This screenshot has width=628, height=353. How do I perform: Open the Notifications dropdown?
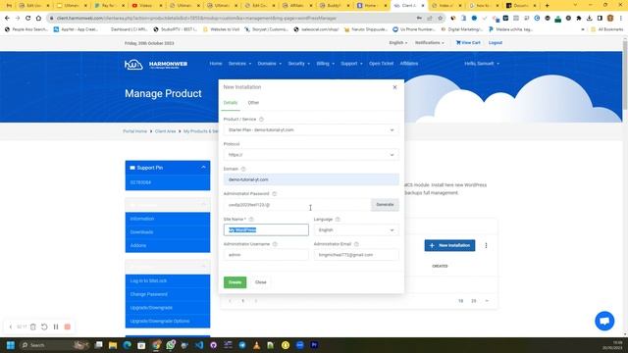[430, 43]
